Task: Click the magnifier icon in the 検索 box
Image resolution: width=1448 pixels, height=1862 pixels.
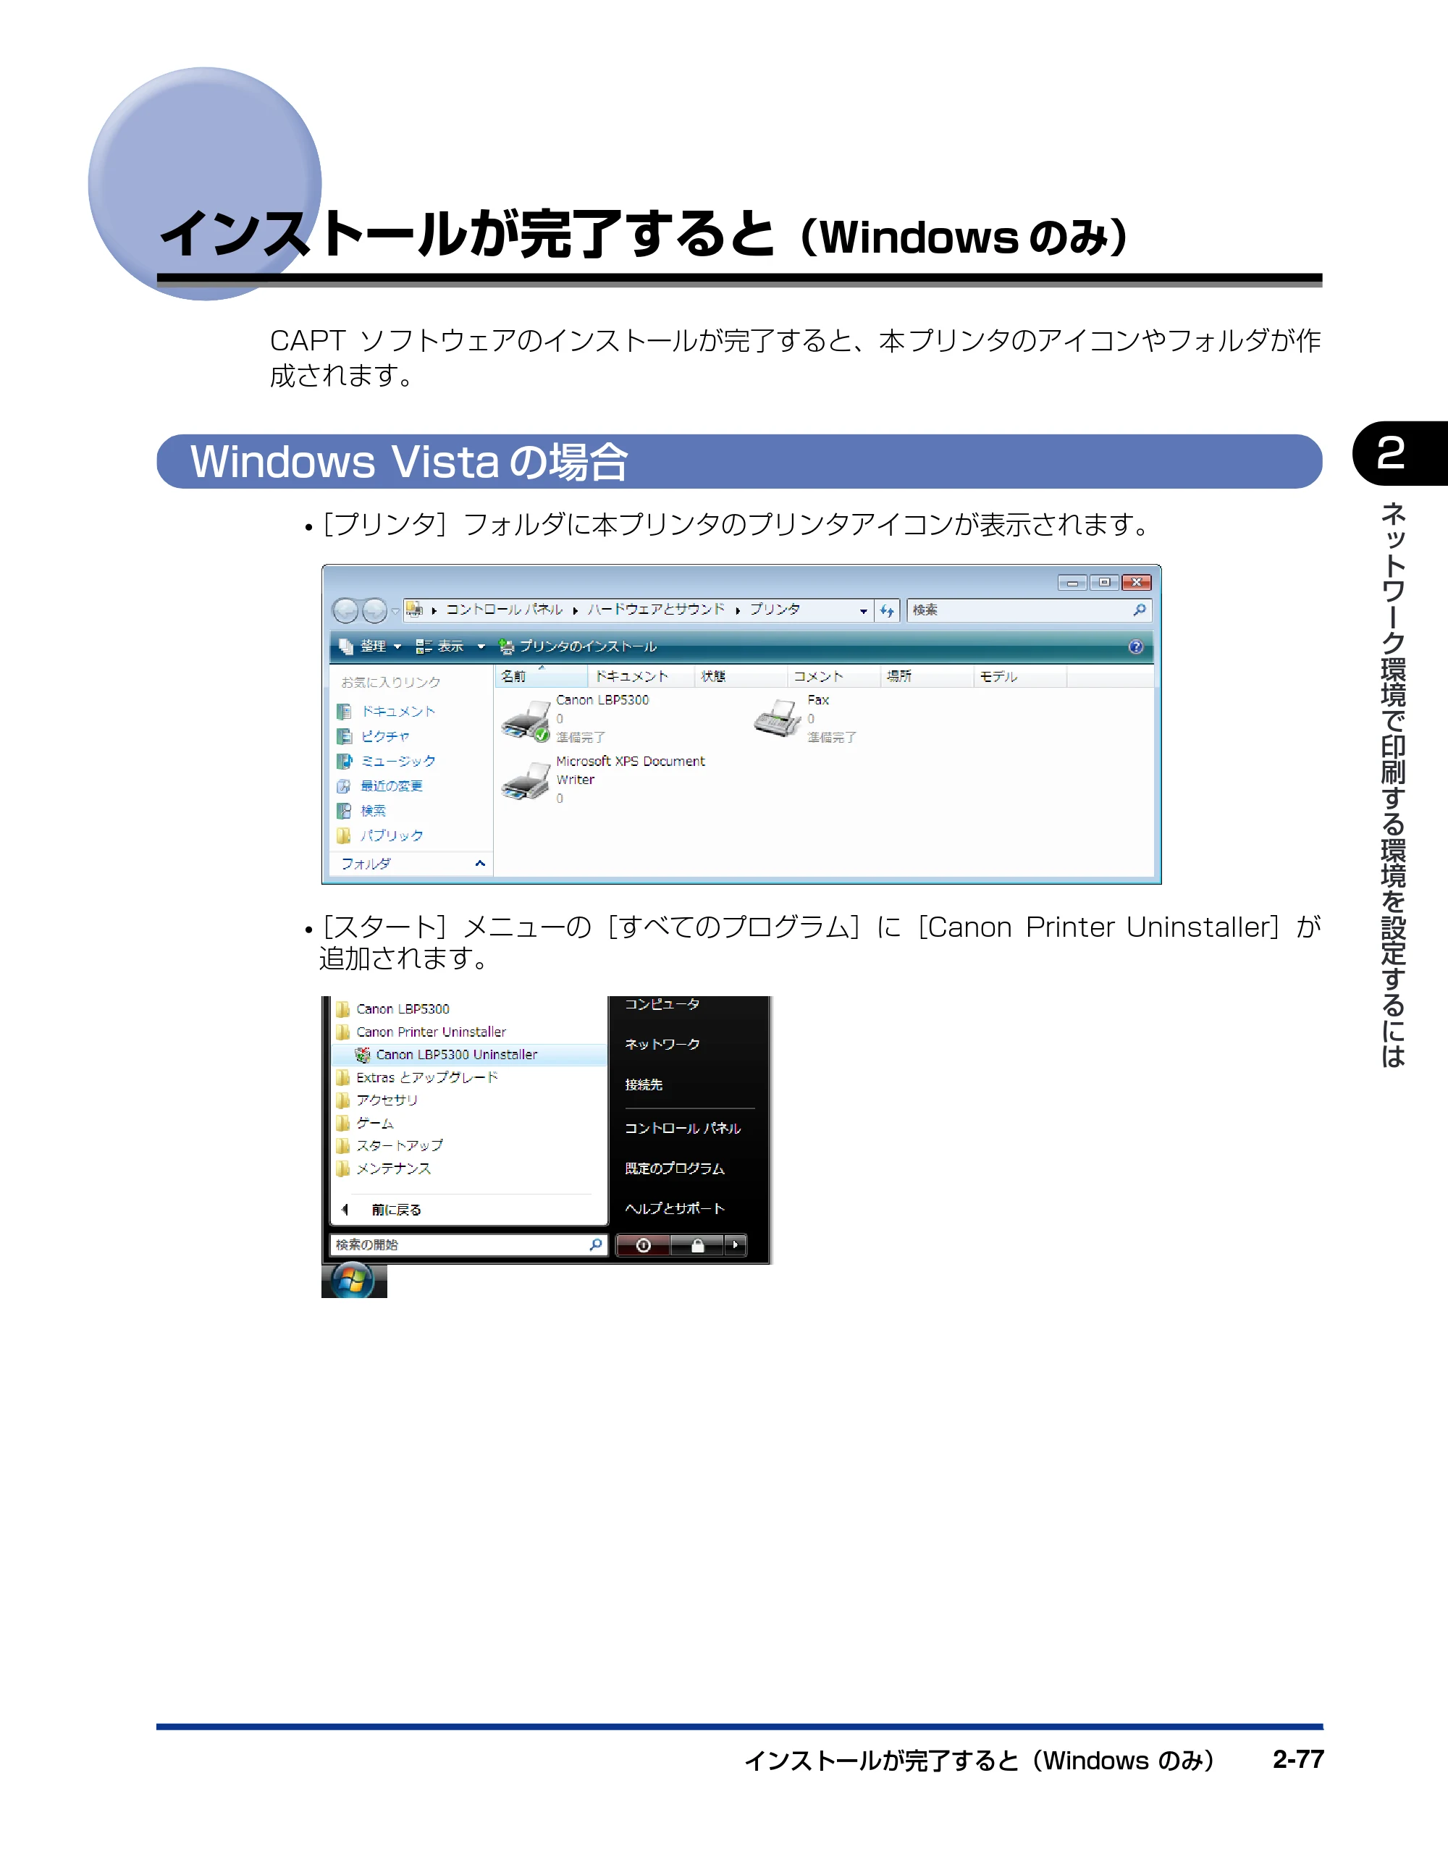Action: (1140, 610)
